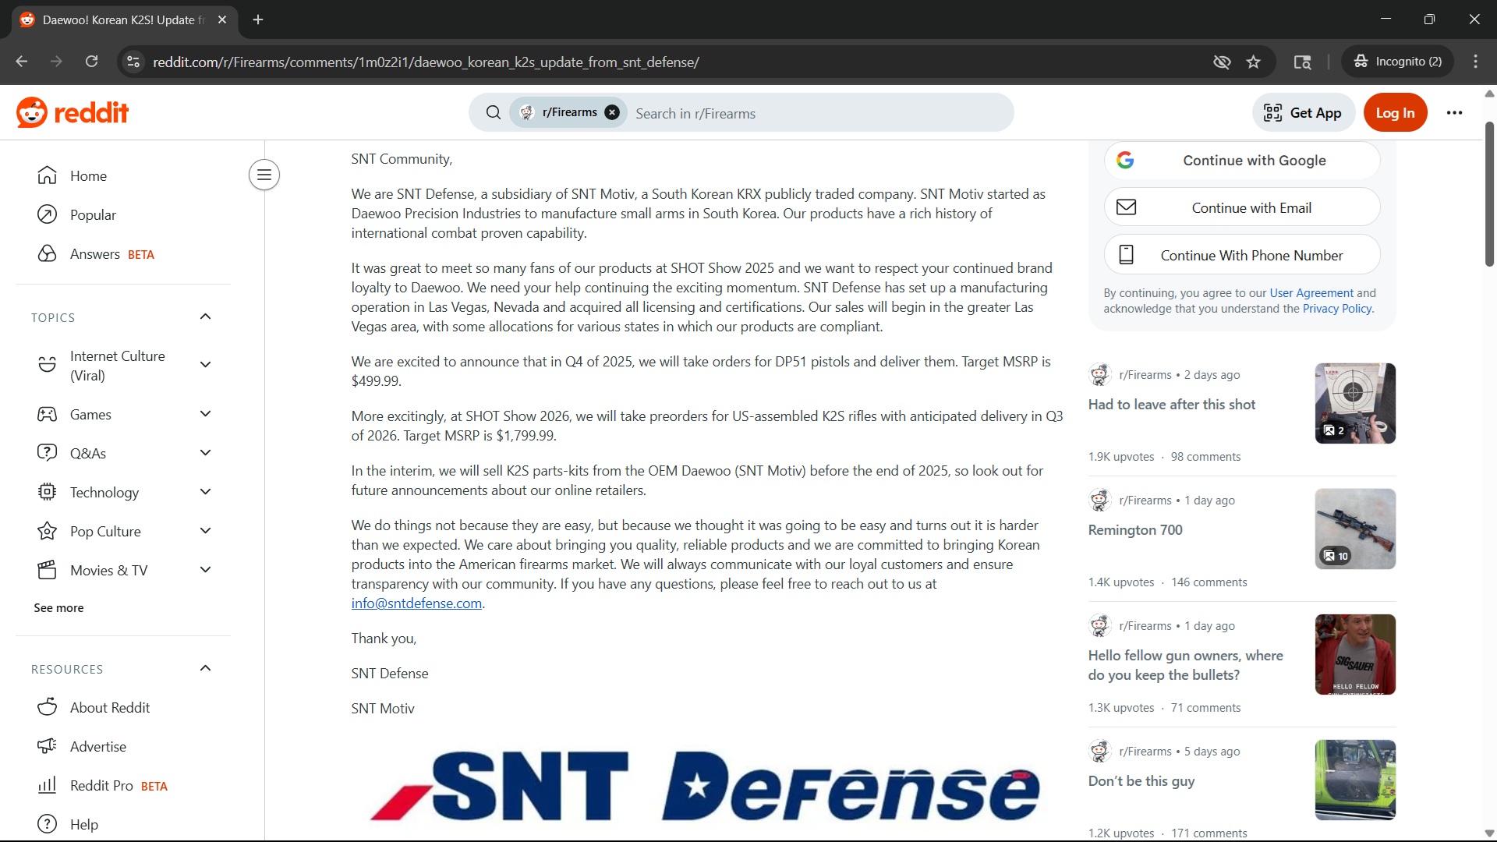This screenshot has width=1497, height=842.
Task: Click the Pop Culture star icon
Action: 48,531
